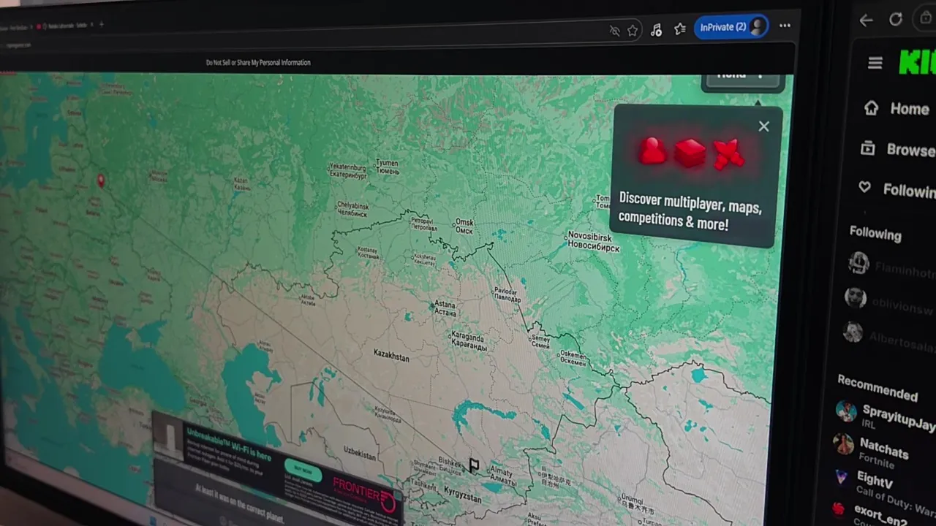The width and height of the screenshot is (936, 526).
Task: Click the red cube icon in Discover popup
Action: tap(690, 153)
